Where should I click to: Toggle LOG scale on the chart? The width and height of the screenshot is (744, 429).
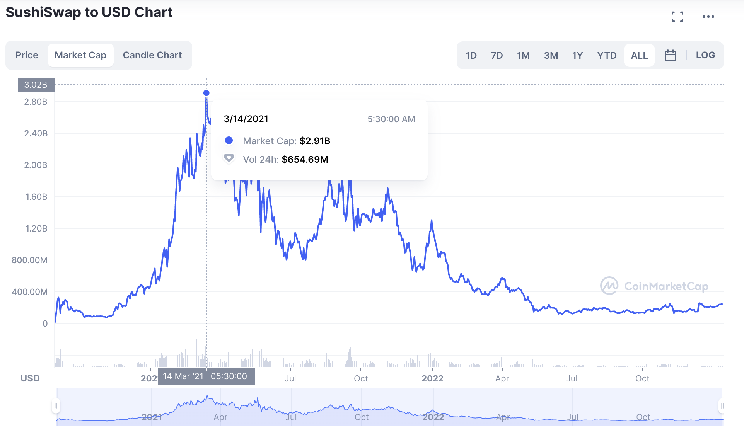(x=705, y=55)
